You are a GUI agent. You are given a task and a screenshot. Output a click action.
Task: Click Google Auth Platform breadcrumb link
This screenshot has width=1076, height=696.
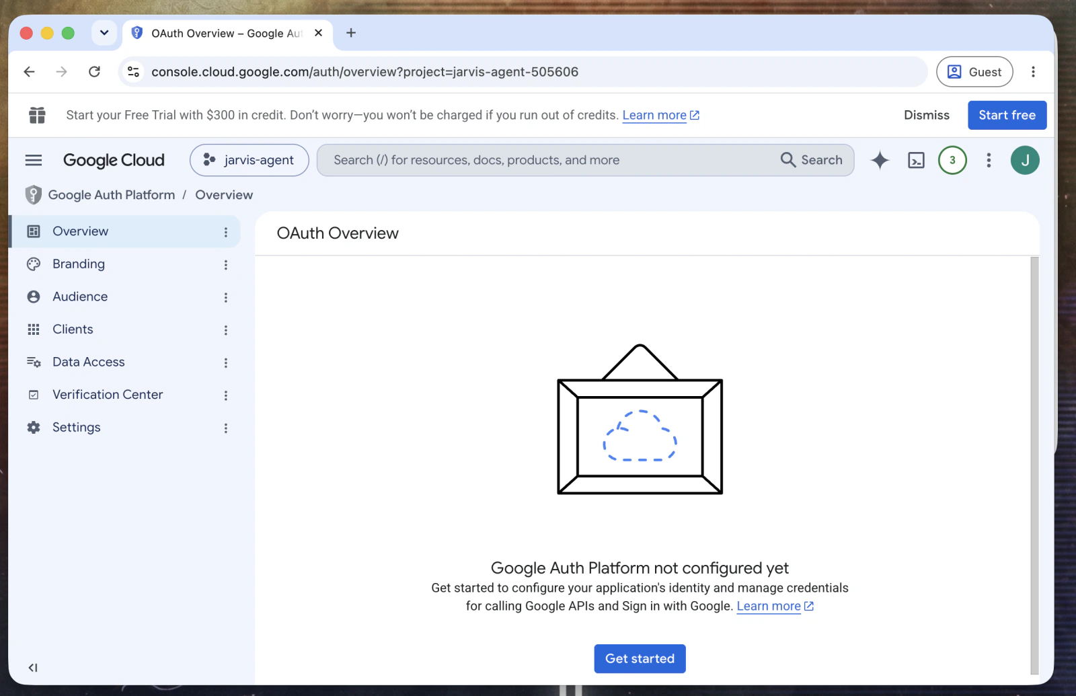pyautogui.click(x=112, y=195)
